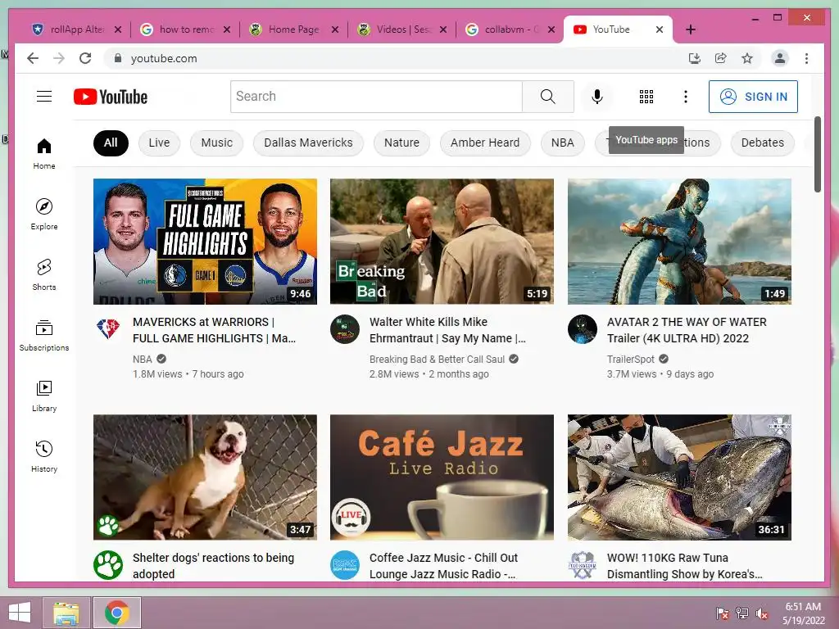Open Chrome three-dot menu
The width and height of the screenshot is (839, 629).
[x=806, y=58]
